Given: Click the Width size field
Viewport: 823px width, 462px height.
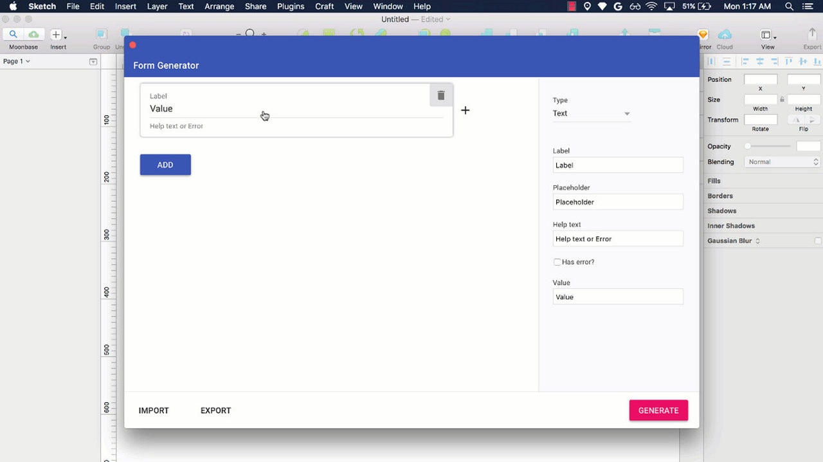Looking at the screenshot, I should [x=761, y=100].
